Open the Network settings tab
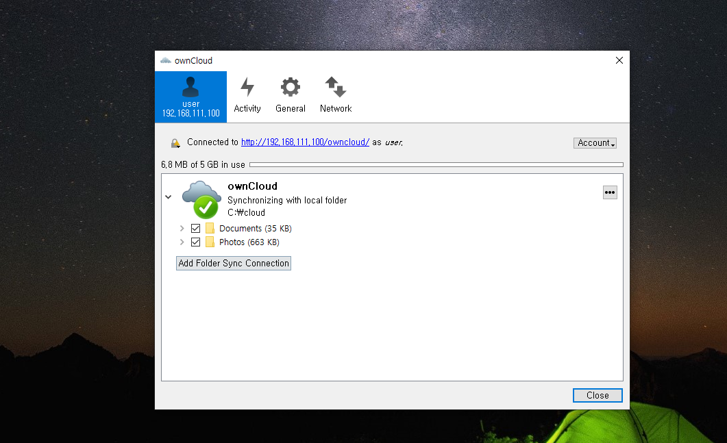Screen dimensions: 727x443 tap(336, 95)
